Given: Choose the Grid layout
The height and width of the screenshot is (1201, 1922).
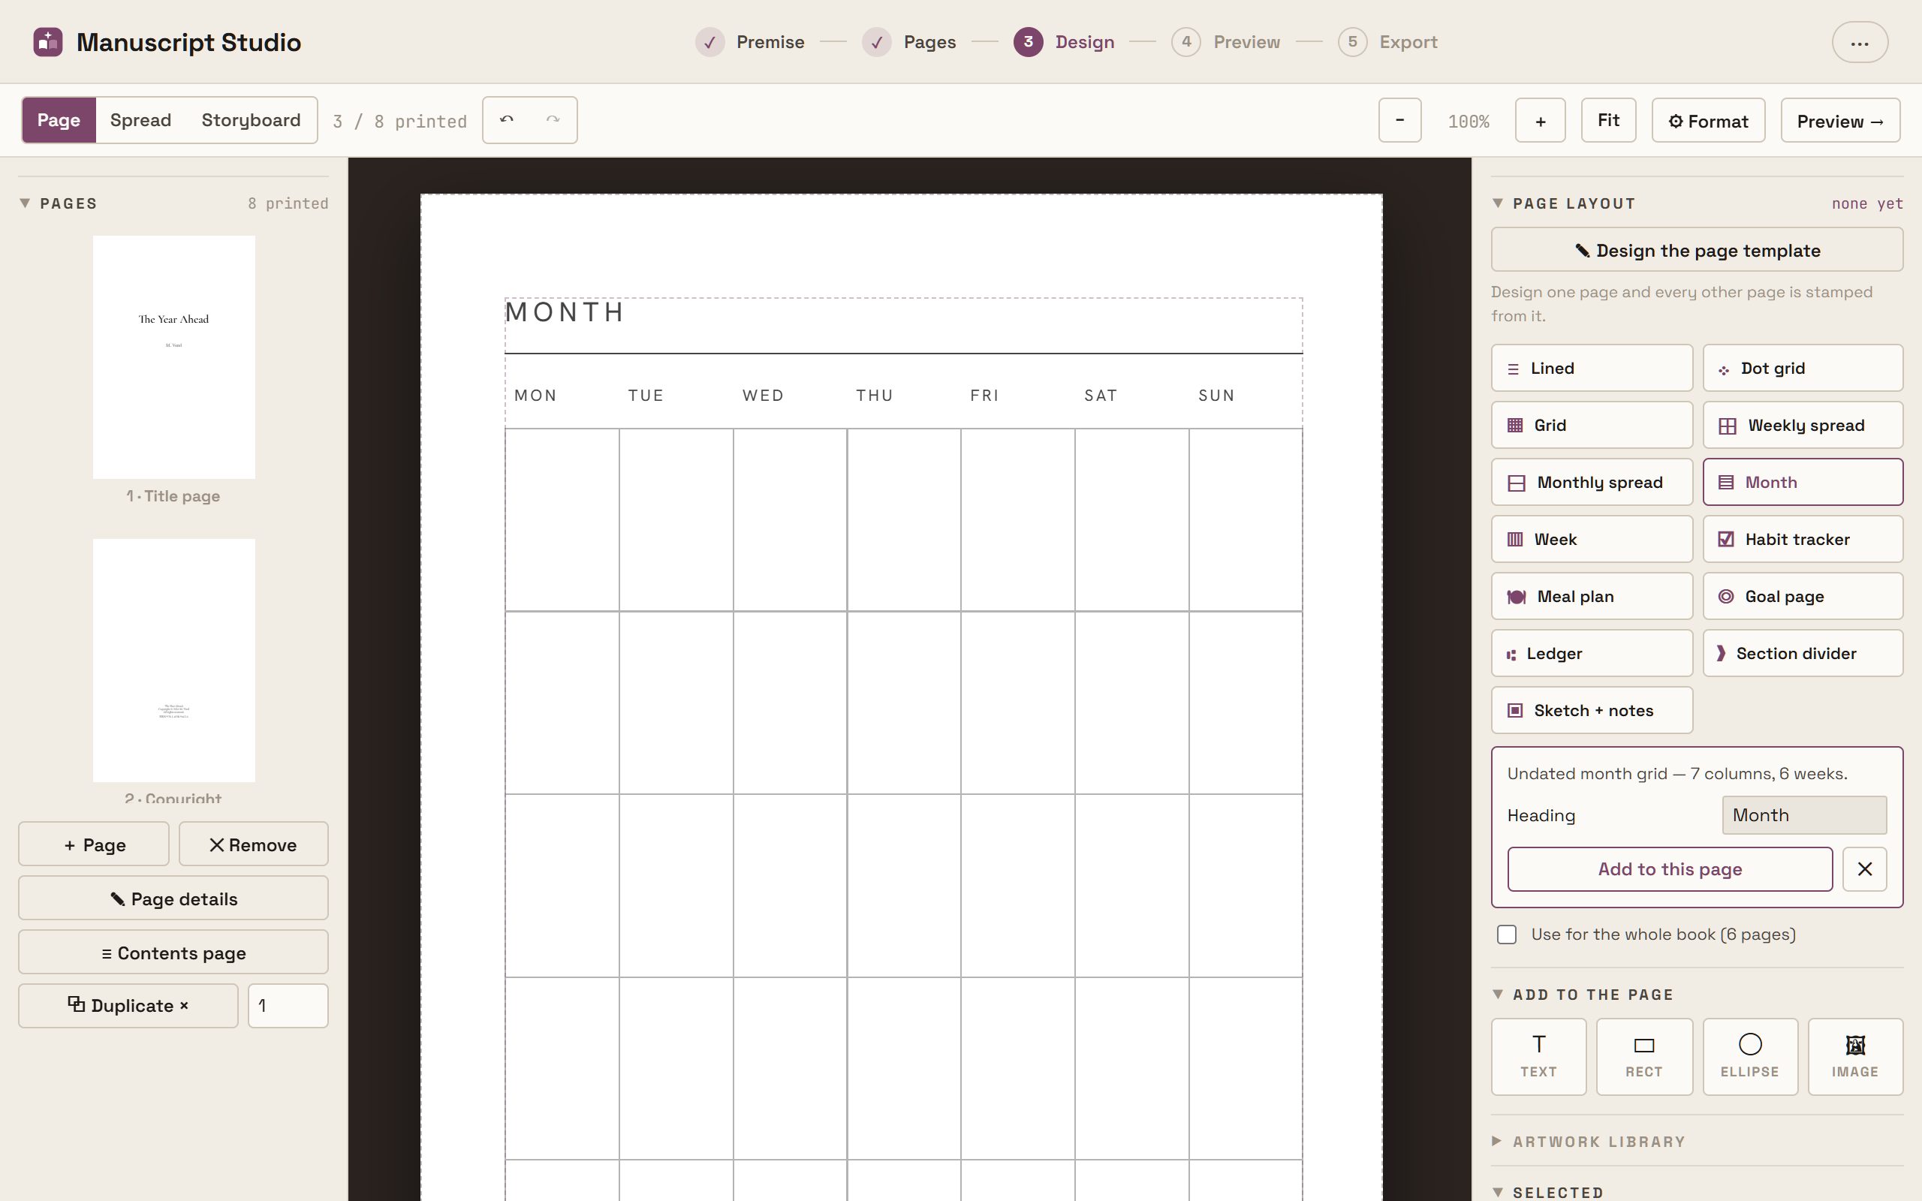Looking at the screenshot, I should pyautogui.click(x=1592, y=425).
